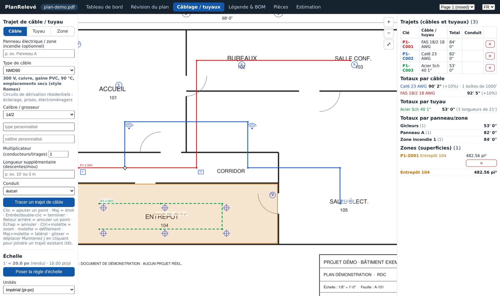Image resolution: width=500 pixels, height=296 pixels.
Task: Expand the Calibre 14/2 dropdown
Action: click(39, 115)
